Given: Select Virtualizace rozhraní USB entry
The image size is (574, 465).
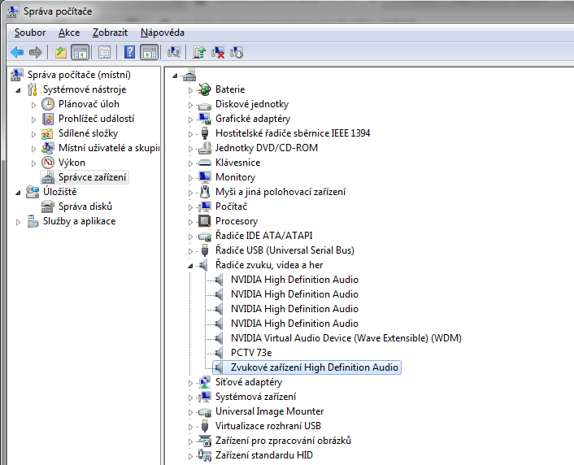Looking at the screenshot, I should point(268,426).
